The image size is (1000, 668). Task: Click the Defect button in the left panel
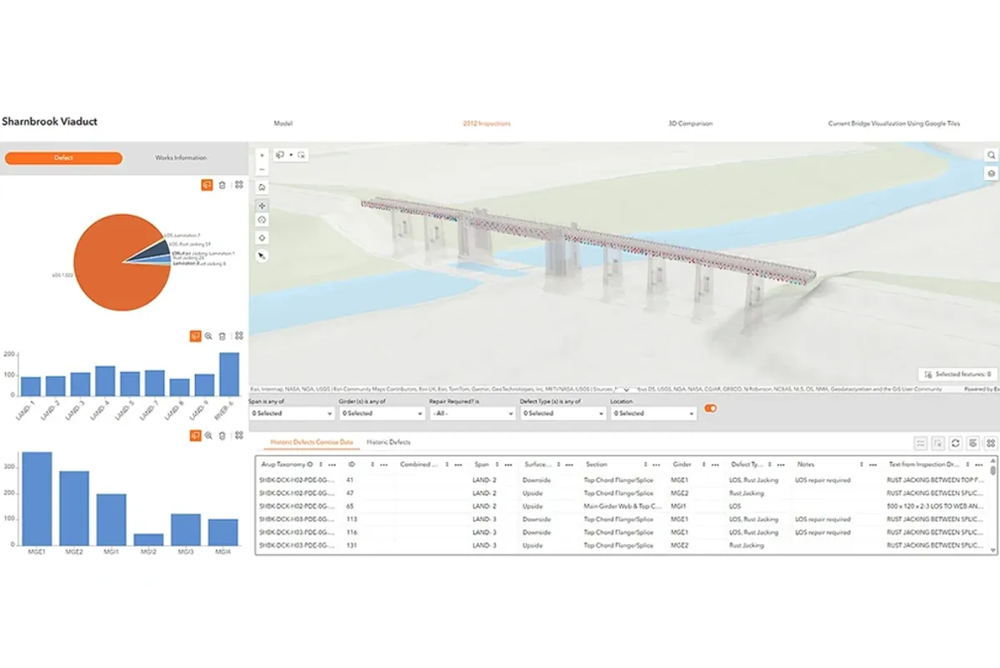tap(63, 157)
